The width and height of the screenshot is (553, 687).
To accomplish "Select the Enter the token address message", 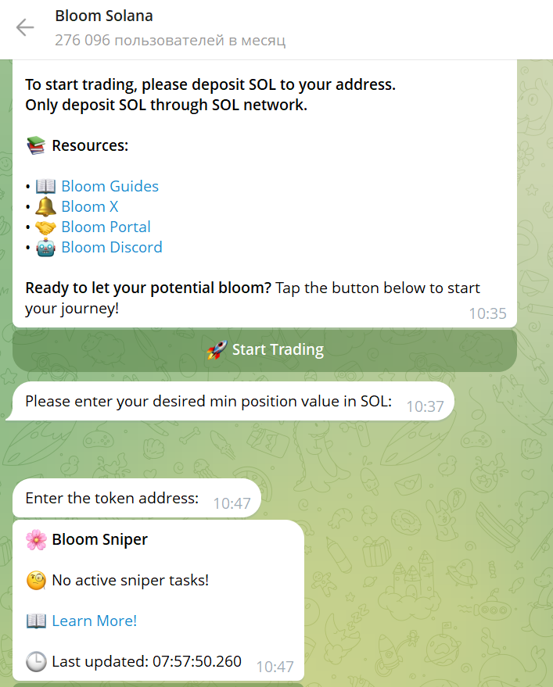I will point(137,498).
